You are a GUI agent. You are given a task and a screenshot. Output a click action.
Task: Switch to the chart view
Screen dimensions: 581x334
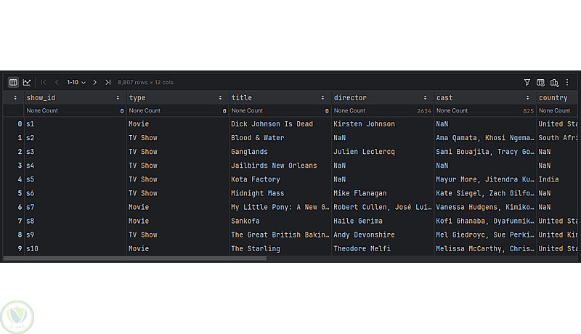click(27, 83)
